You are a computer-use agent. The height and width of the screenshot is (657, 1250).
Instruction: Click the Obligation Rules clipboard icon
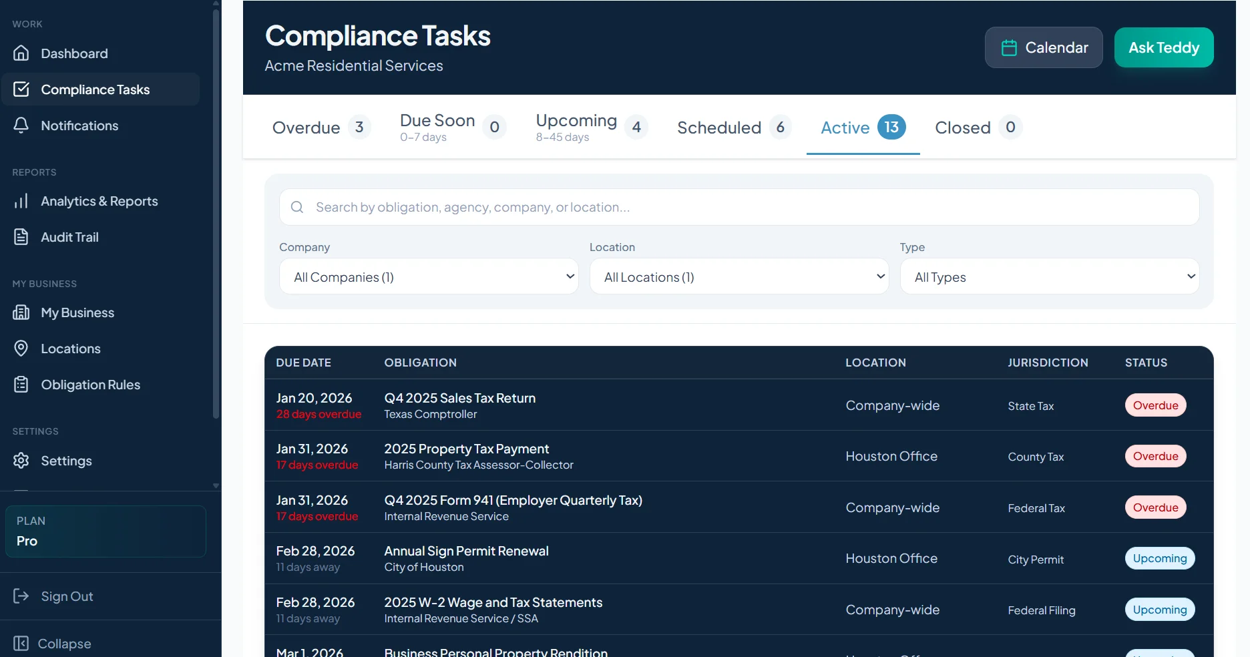[21, 385]
